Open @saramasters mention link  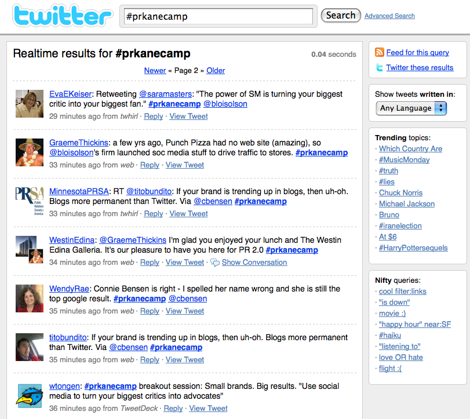click(166, 94)
